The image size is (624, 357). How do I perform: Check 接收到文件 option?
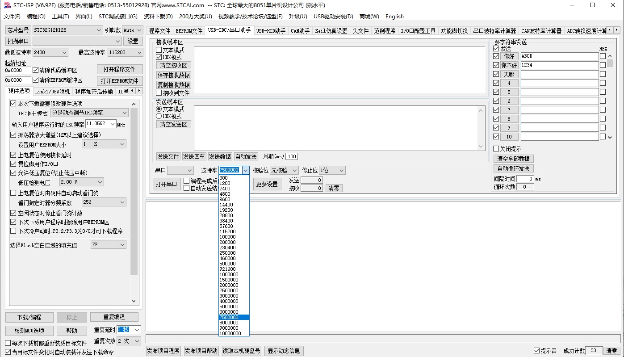[x=159, y=93]
